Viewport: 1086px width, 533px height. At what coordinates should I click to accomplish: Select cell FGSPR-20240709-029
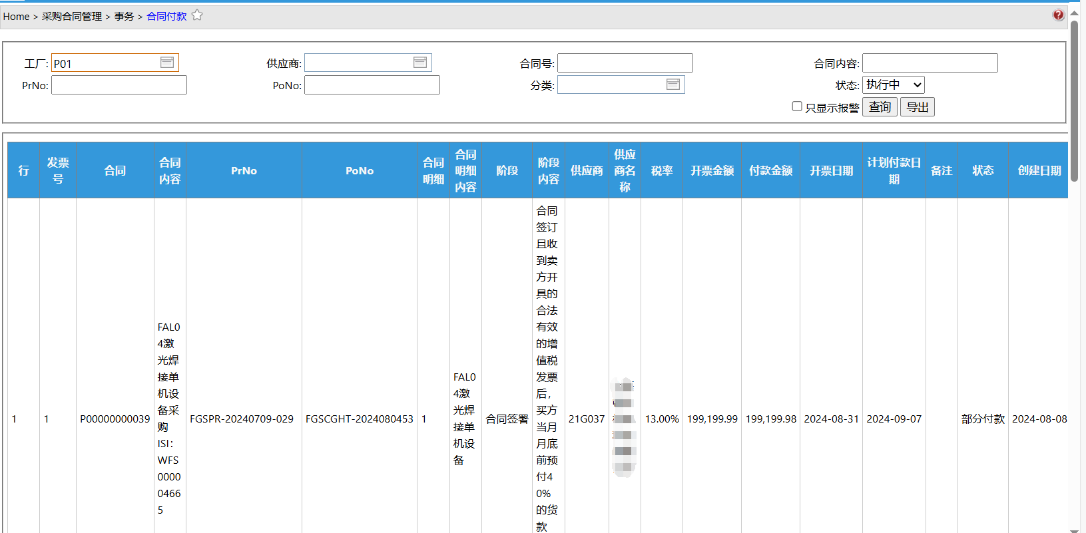[242, 419]
